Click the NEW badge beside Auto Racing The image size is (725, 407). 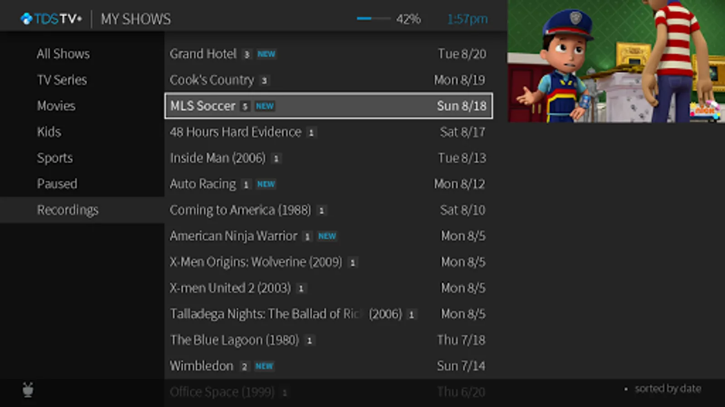coord(266,185)
